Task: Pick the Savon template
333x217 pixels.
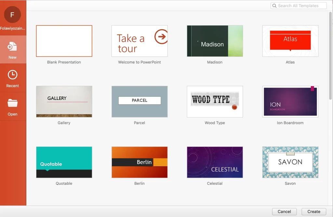Action: tap(290, 162)
